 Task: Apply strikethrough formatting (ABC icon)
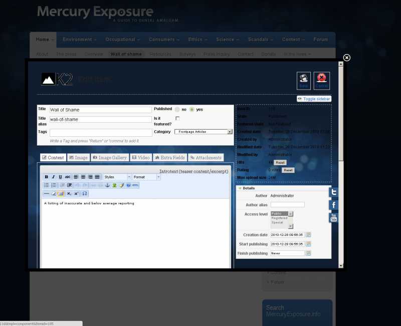tap(68, 177)
